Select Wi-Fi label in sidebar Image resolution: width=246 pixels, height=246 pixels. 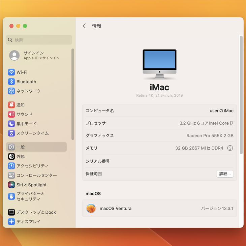click(22, 72)
